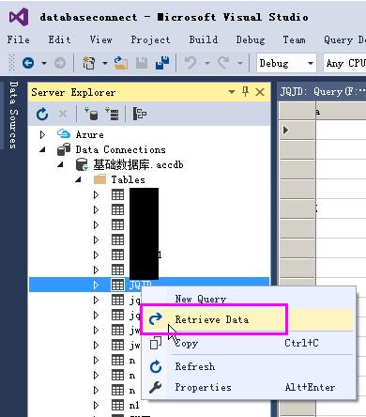Click Refresh icon in Server Explorer toolbar

(42, 114)
